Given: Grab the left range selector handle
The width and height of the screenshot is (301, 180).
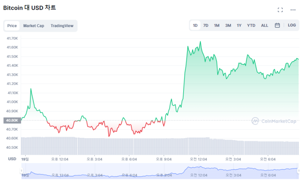Looking at the screenshot, I should coord(21,171).
